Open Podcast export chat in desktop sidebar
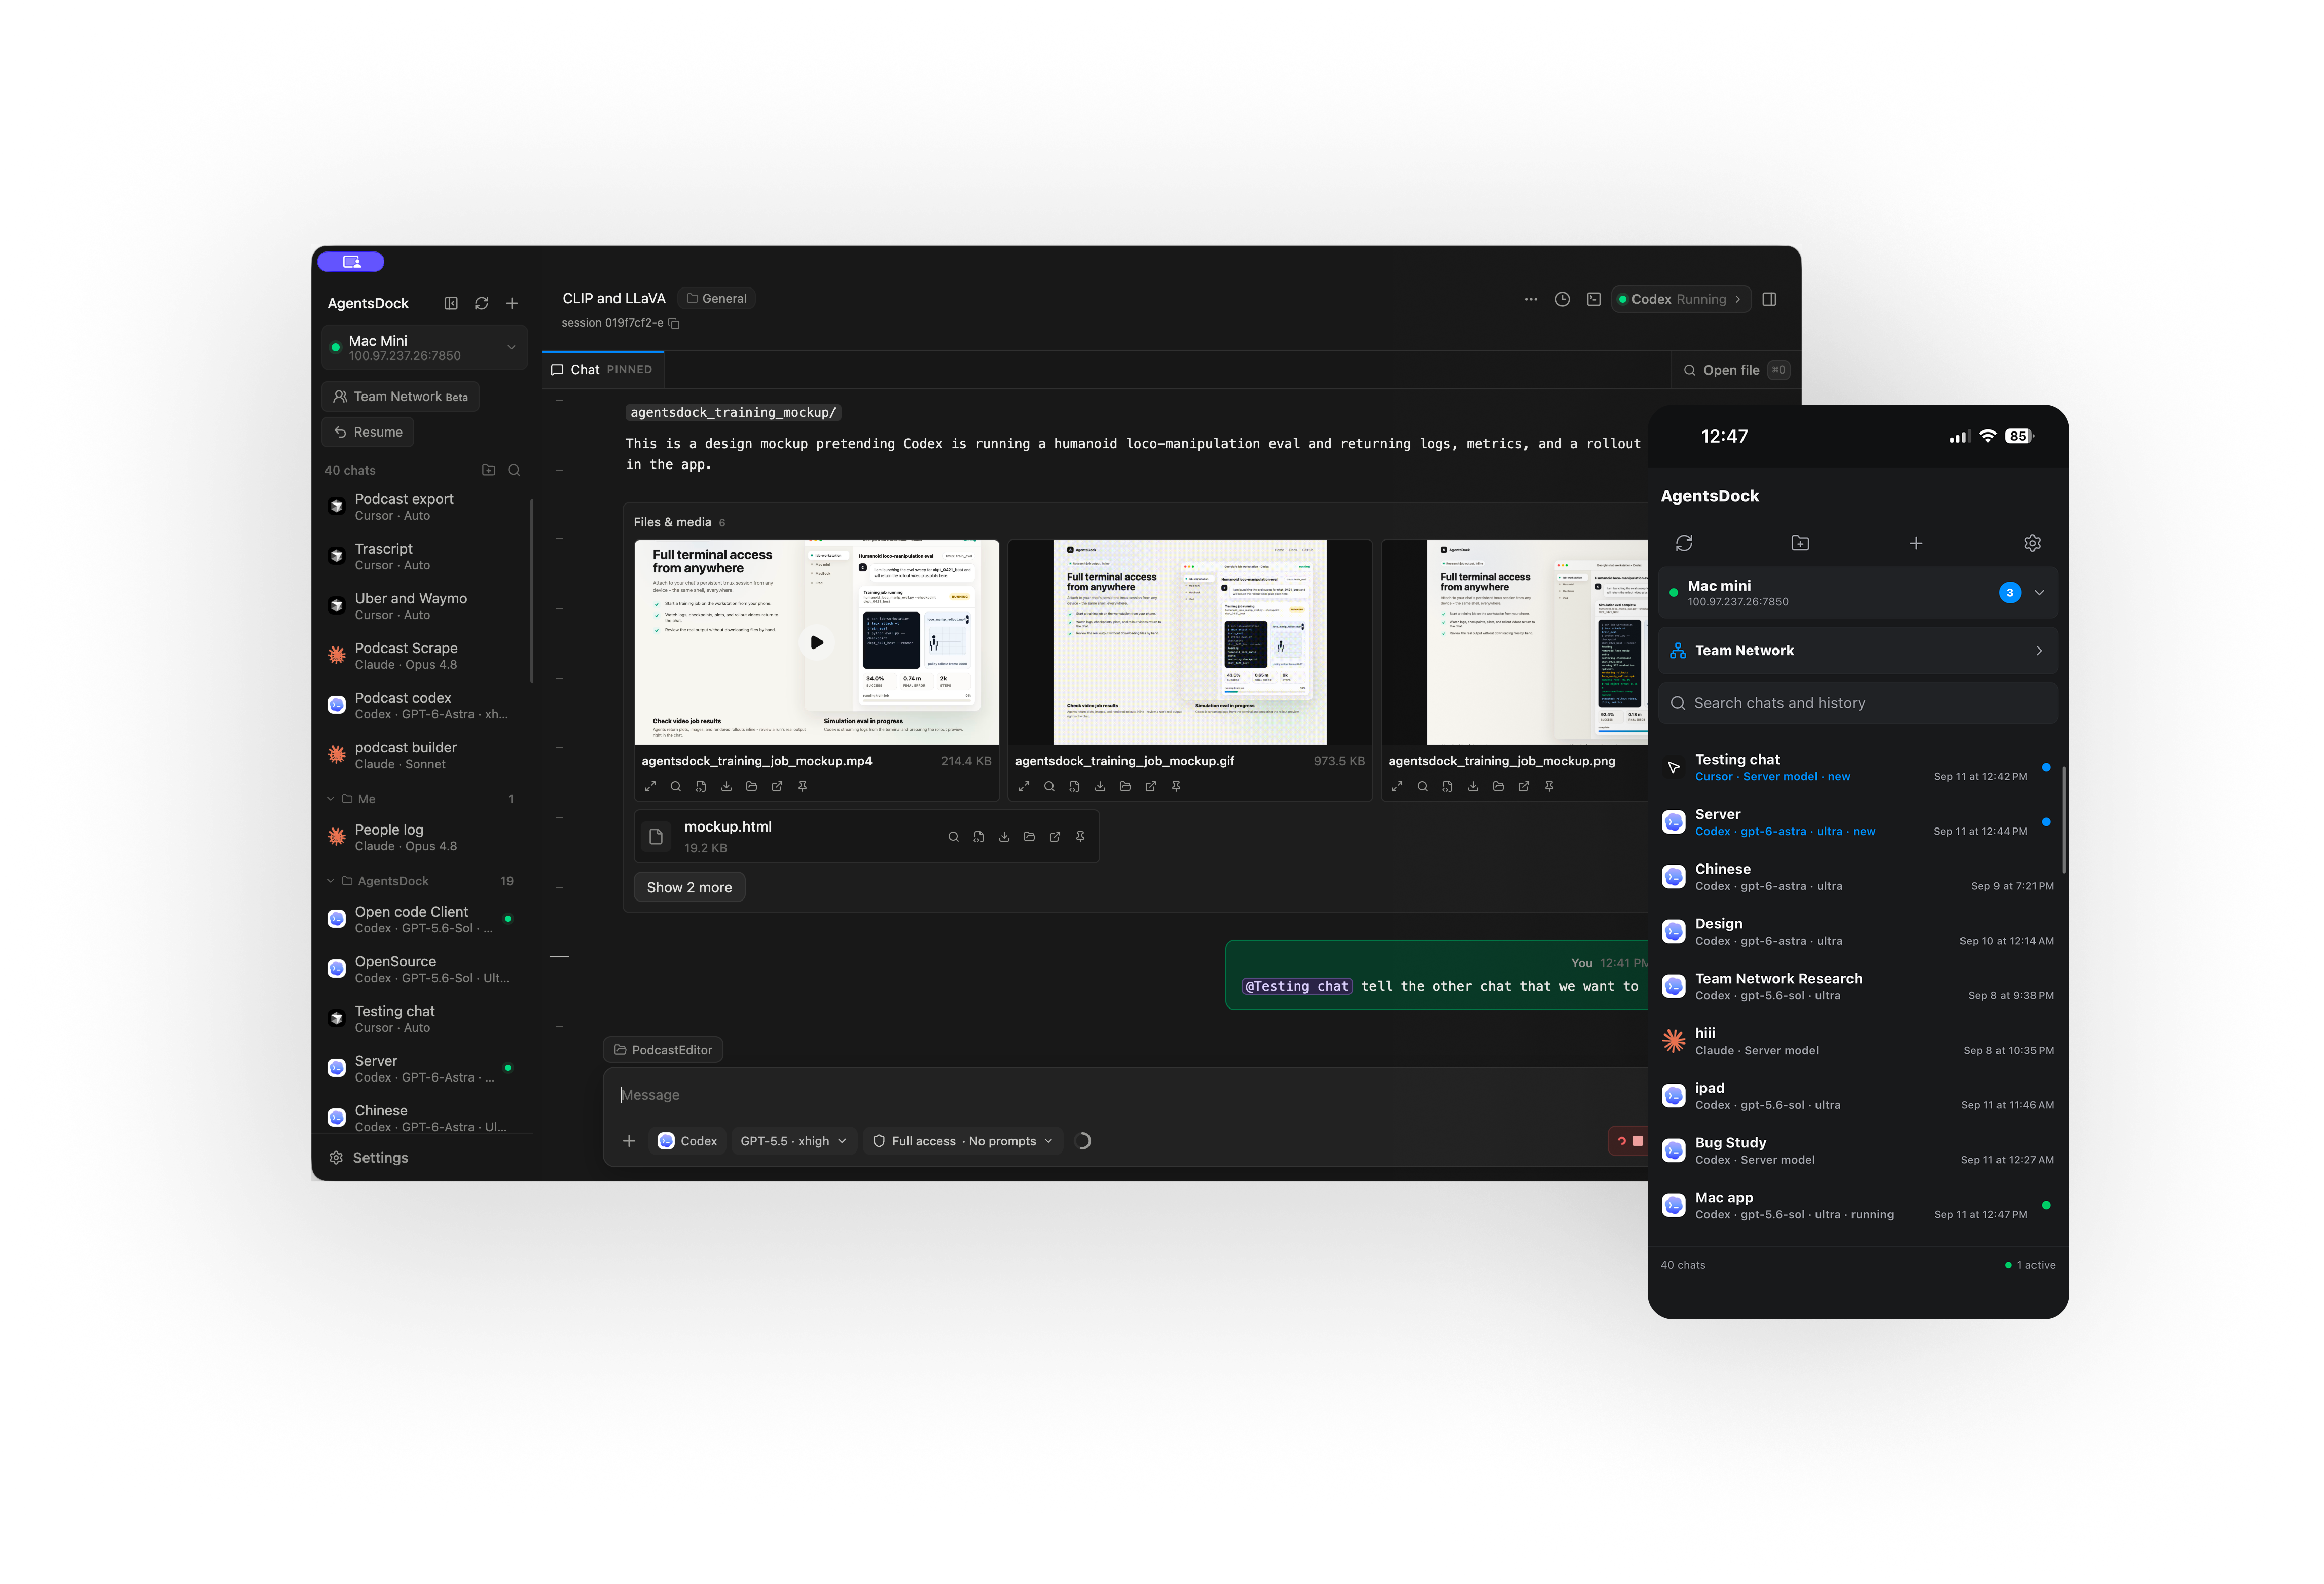Image resolution: width=2324 pixels, height=1584 pixels. coord(425,507)
